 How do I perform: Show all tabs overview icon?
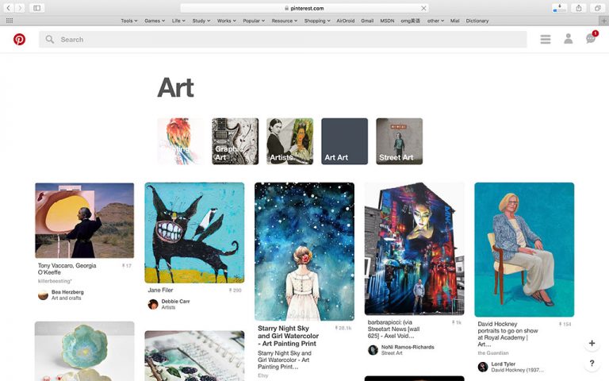(x=598, y=8)
